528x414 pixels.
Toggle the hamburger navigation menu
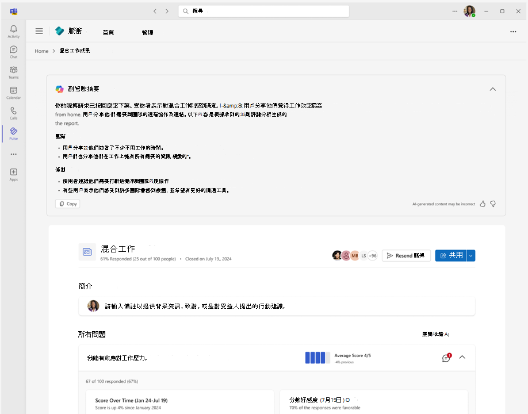pos(39,31)
